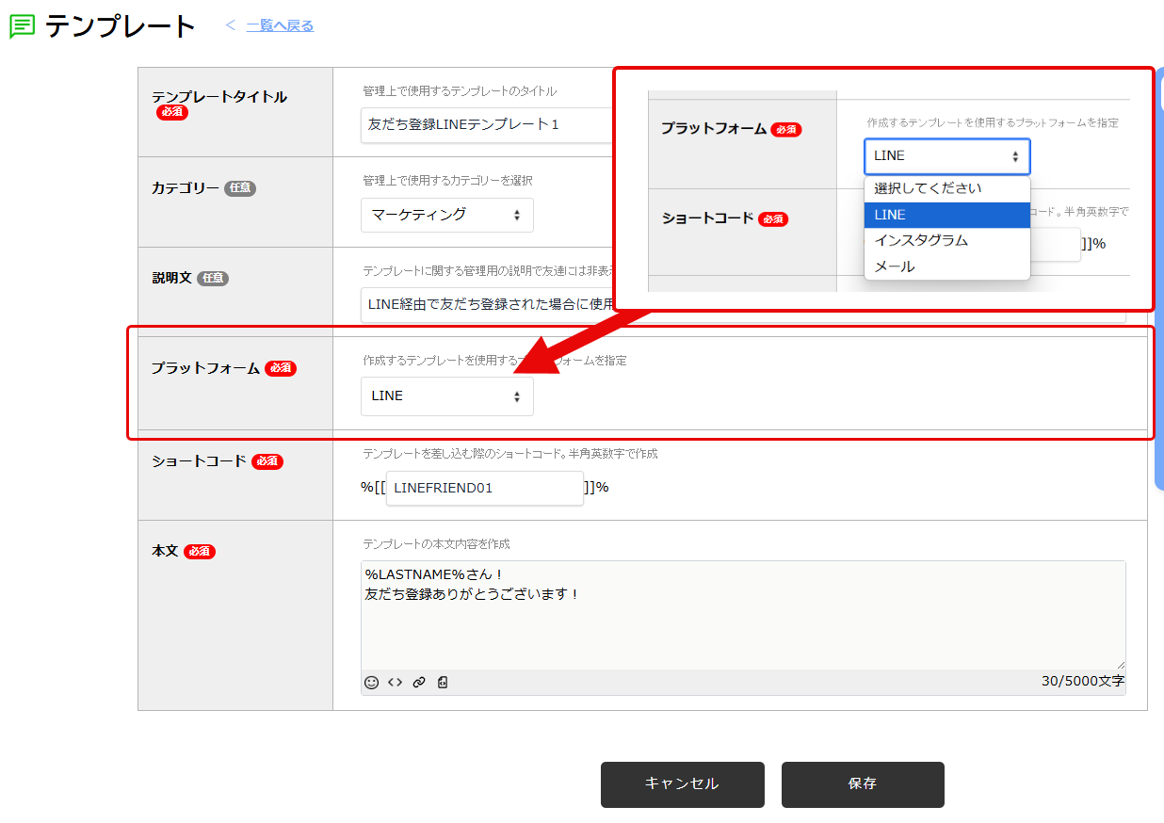The width and height of the screenshot is (1164, 823).
Task: Open the emoji picker in body editor
Action: (371, 682)
